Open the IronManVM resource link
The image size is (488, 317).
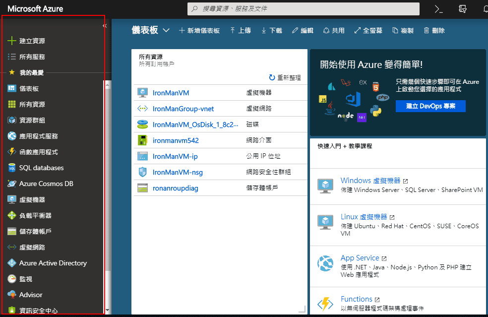171,93
